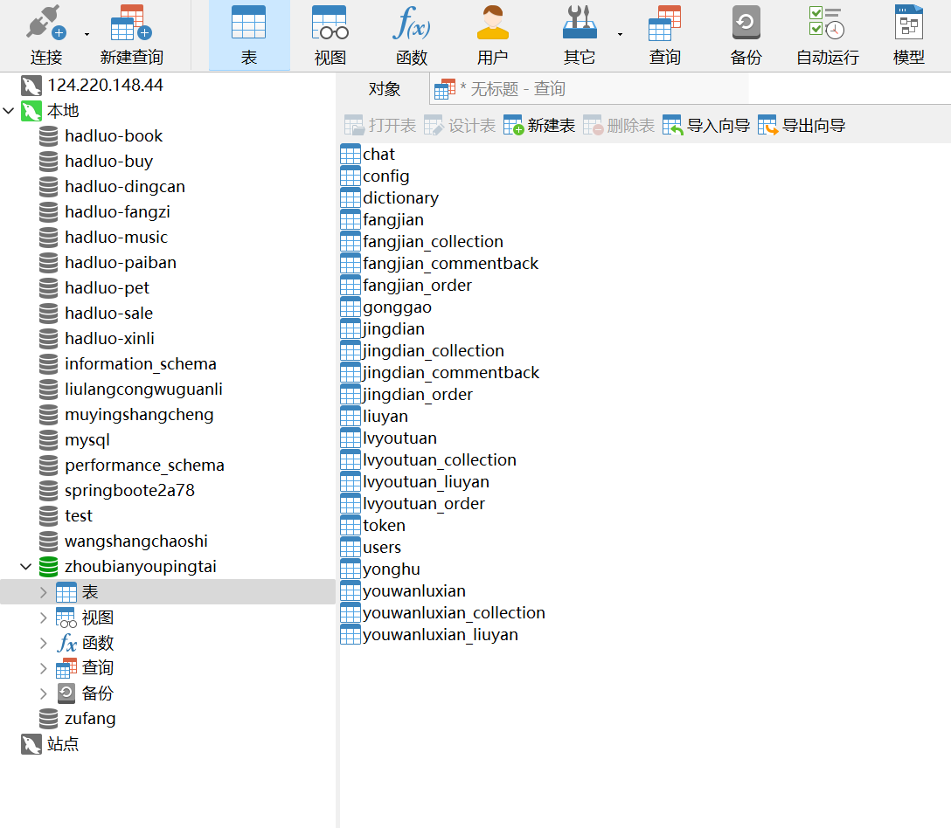The image size is (951, 828).
Task: Expand the 查询 node in the tree
Action: 43,668
